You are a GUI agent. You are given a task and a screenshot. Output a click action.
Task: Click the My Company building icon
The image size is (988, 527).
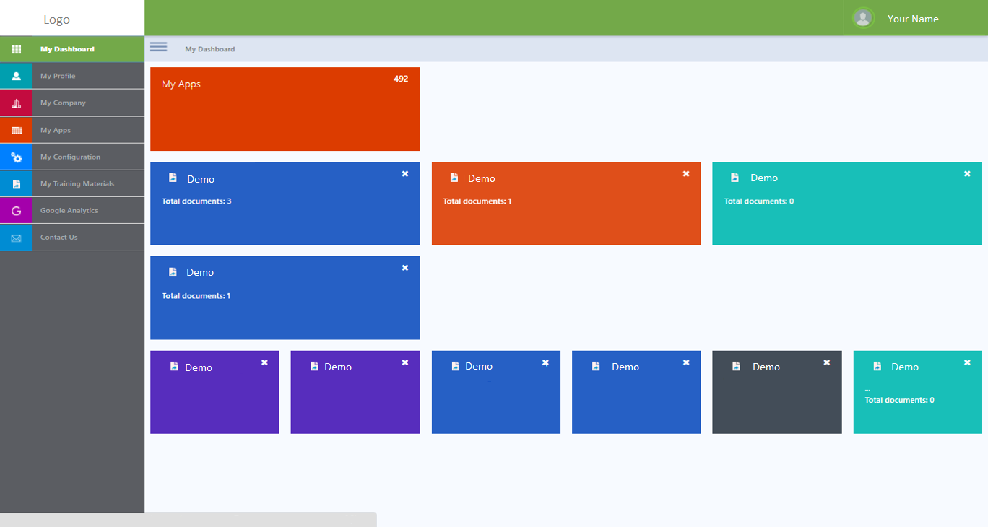(x=17, y=103)
